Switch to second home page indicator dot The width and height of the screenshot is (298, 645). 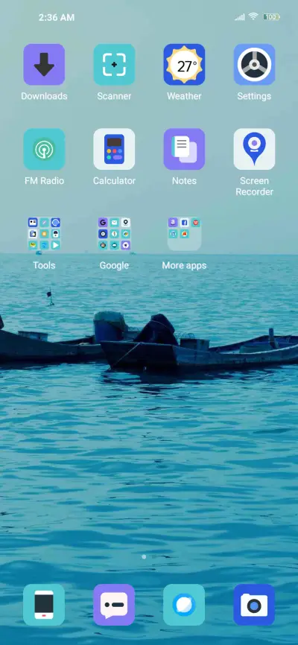[154, 556]
